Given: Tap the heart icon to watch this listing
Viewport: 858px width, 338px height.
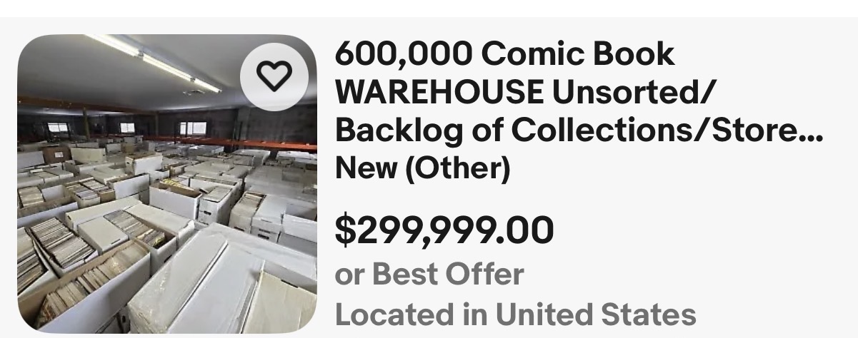Looking at the screenshot, I should coord(274,76).
